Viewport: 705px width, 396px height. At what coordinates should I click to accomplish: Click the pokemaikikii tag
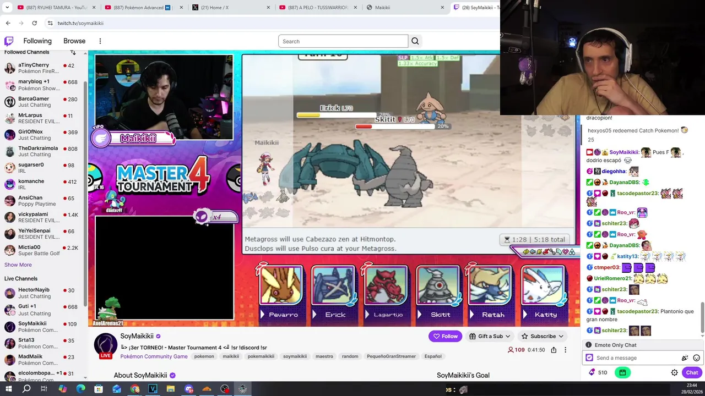261,356
